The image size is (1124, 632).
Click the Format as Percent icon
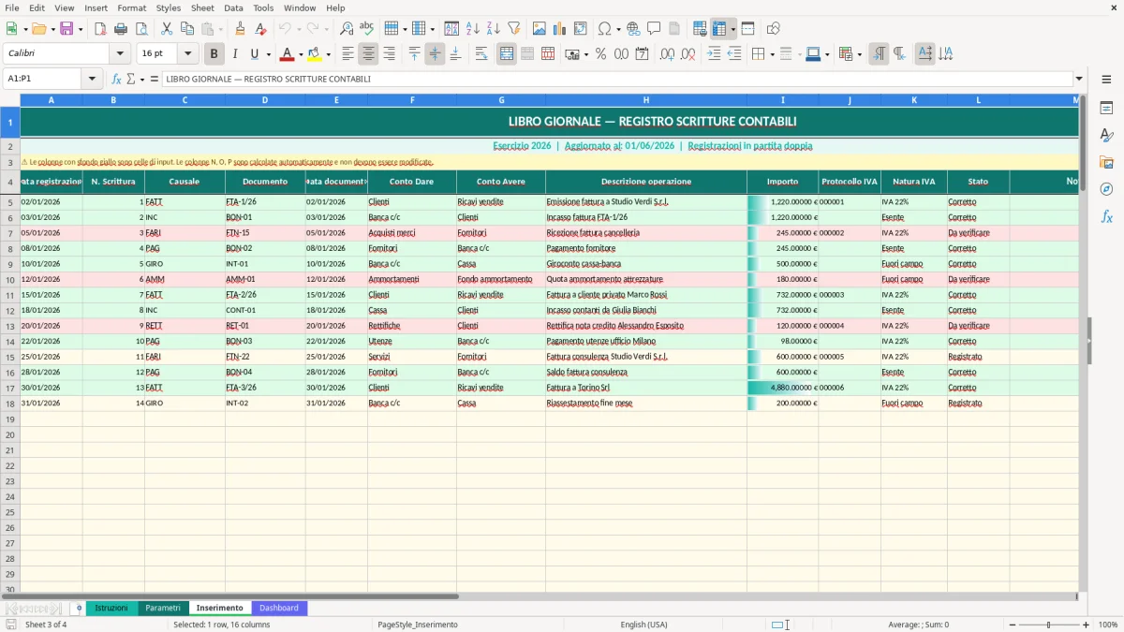[600, 54]
